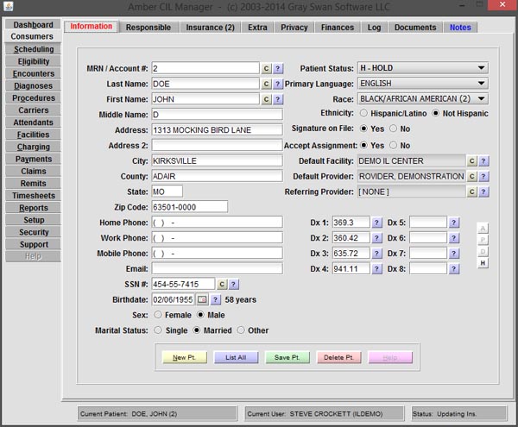518x427 pixels.
Task: Click the ? lookup icon for Referring Provider
Action: [x=483, y=192]
